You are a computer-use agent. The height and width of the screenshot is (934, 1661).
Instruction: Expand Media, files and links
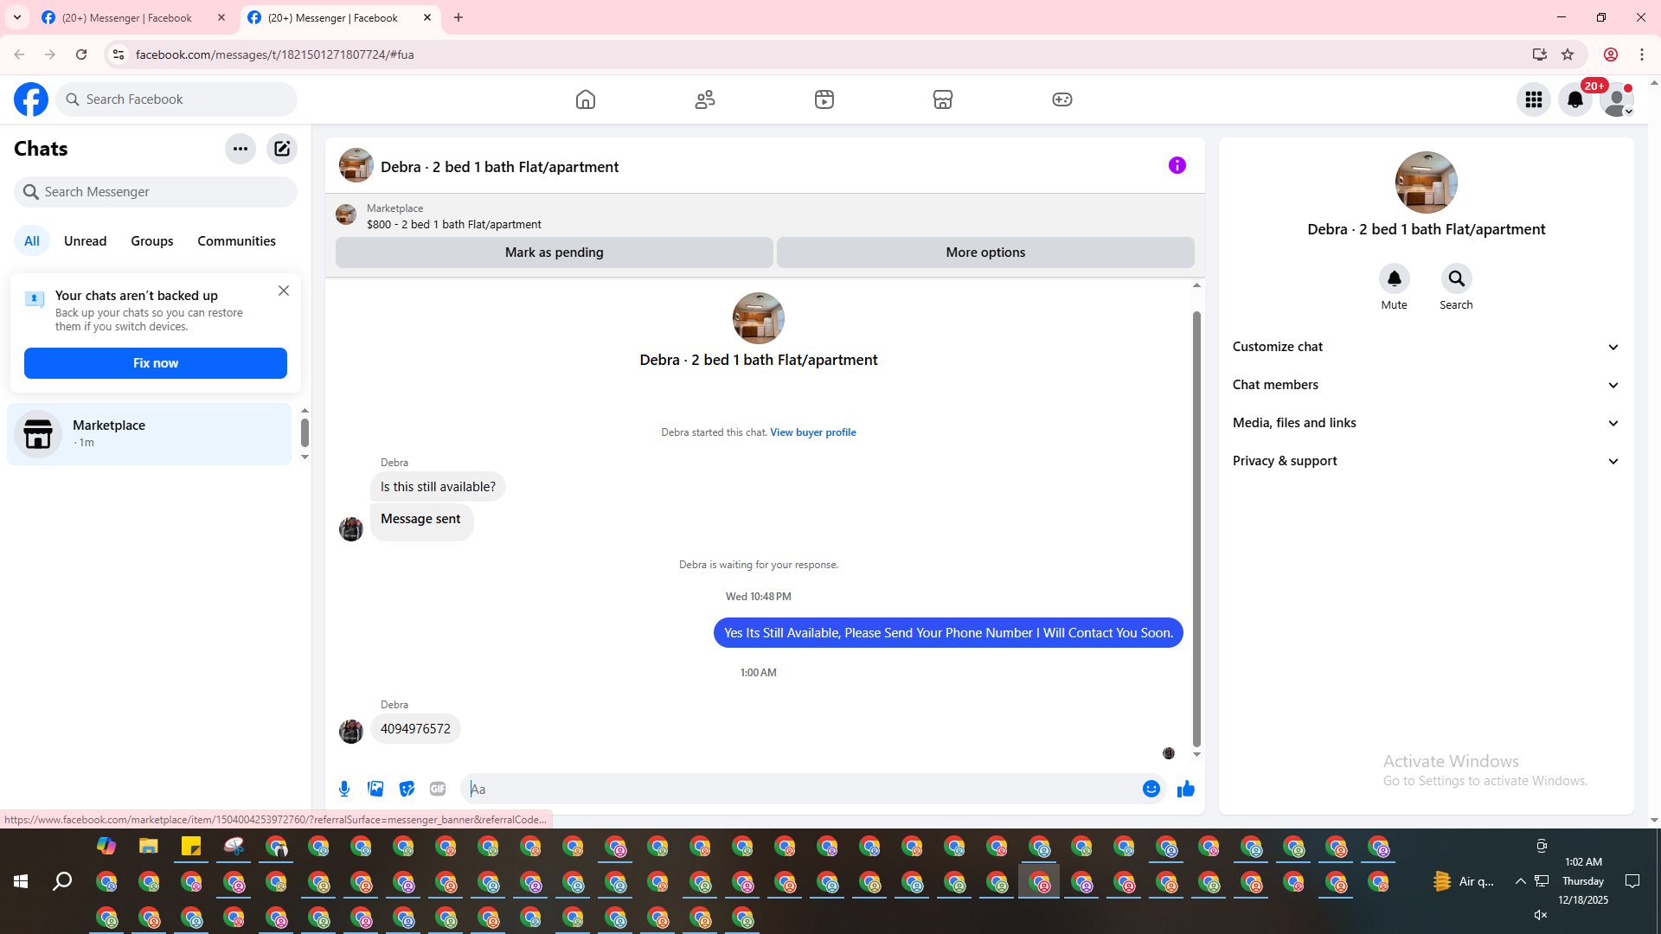click(1426, 423)
